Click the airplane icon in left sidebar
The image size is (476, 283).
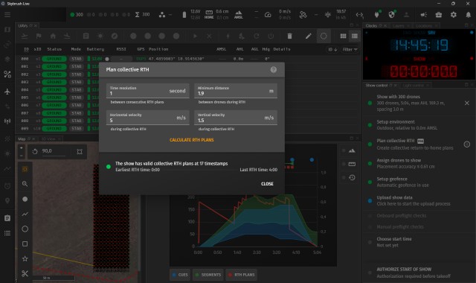[x=7, y=92]
